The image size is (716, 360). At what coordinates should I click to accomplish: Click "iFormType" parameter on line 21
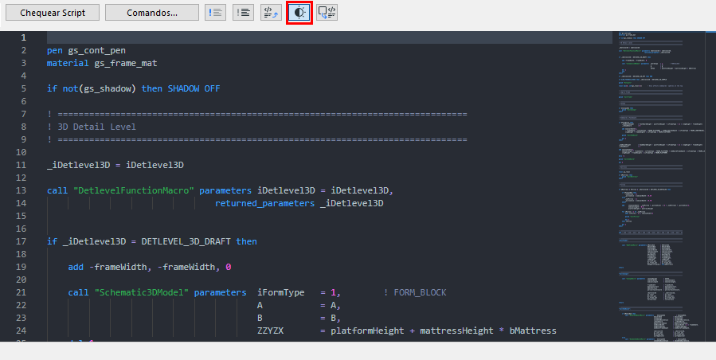[x=281, y=292]
